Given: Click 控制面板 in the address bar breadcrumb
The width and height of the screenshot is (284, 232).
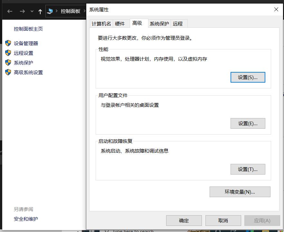Looking at the screenshot, I should [71, 11].
